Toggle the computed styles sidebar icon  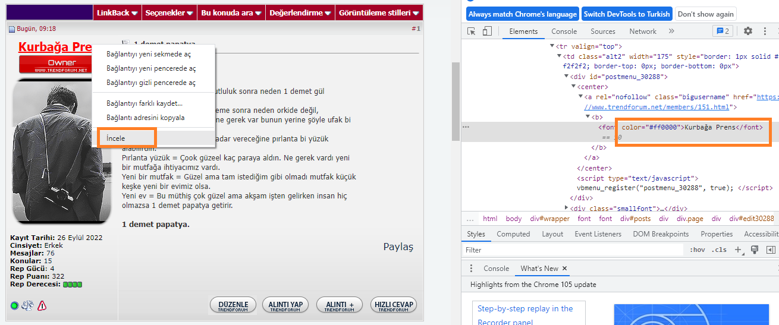[x=771, y=250]
